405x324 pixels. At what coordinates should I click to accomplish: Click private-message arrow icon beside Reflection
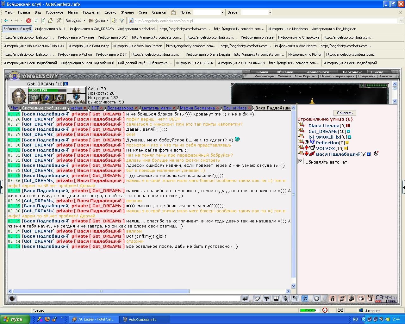click(x=301, y=142)
